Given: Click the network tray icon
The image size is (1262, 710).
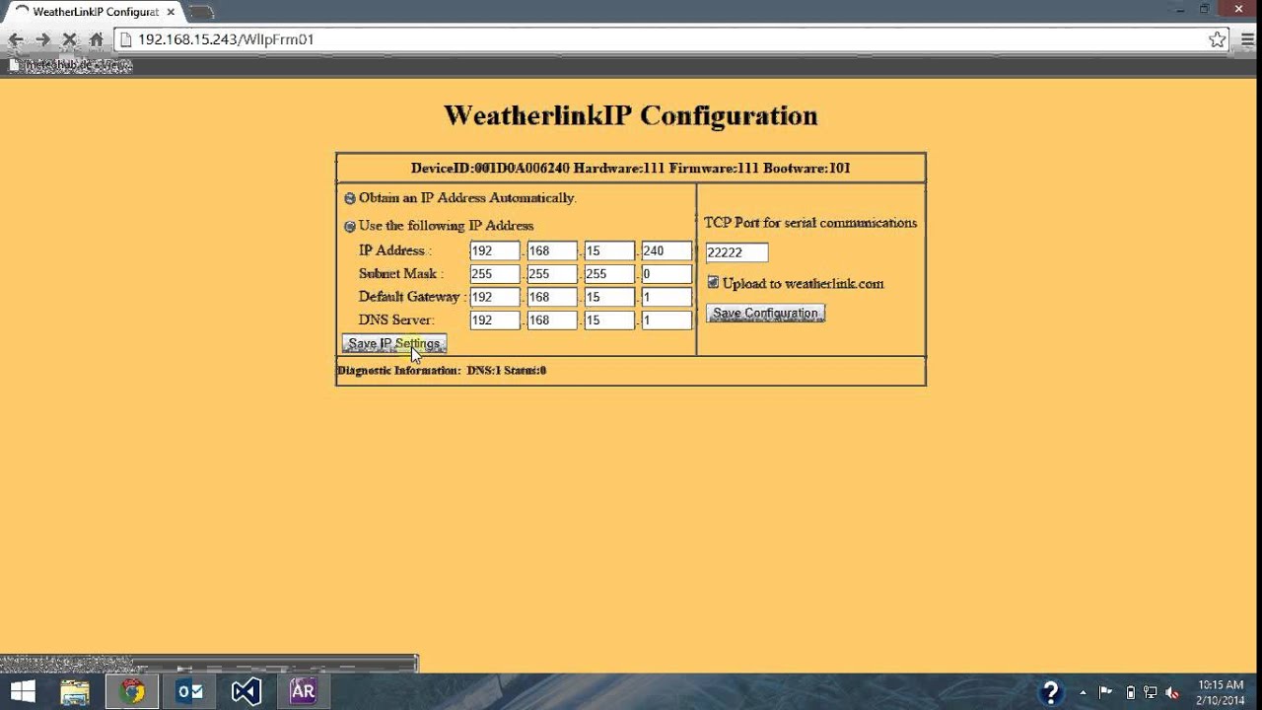Looking at the screenshot, I should click(x=1151, y=692).
